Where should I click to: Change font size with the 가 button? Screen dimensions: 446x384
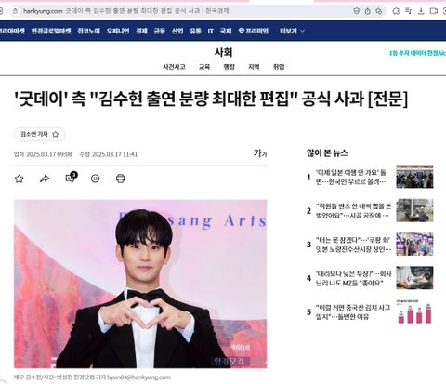(260, 153)
